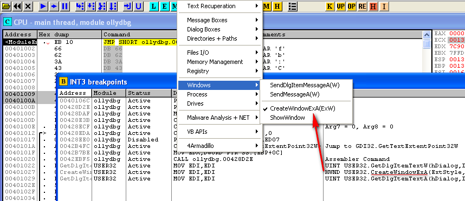The width and height of the screenshot is (465, 201).
Task: Expand the Files I/O submenu
Action: point(219,53)
